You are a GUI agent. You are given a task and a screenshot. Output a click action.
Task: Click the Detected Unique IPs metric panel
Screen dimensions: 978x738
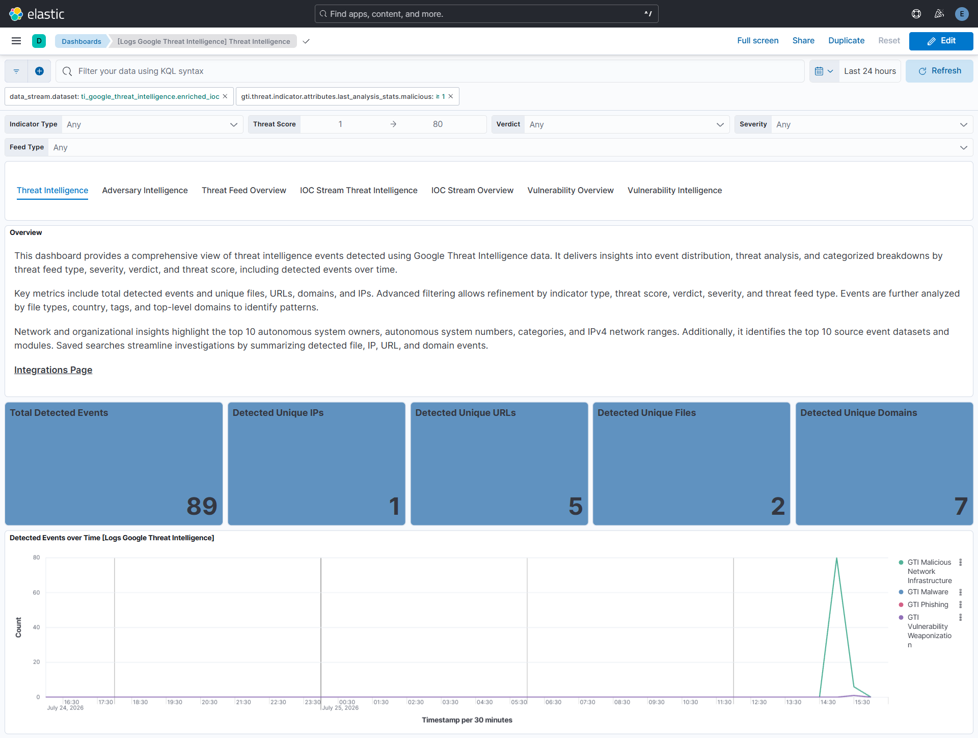click(316, 464)
